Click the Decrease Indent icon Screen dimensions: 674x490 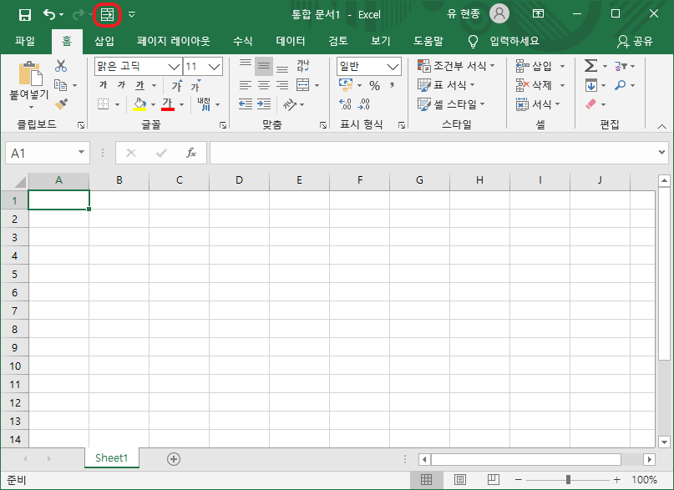246,104
